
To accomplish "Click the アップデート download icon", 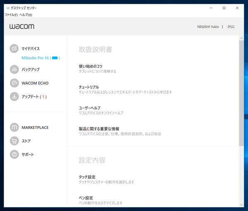I will pos(14,97).
